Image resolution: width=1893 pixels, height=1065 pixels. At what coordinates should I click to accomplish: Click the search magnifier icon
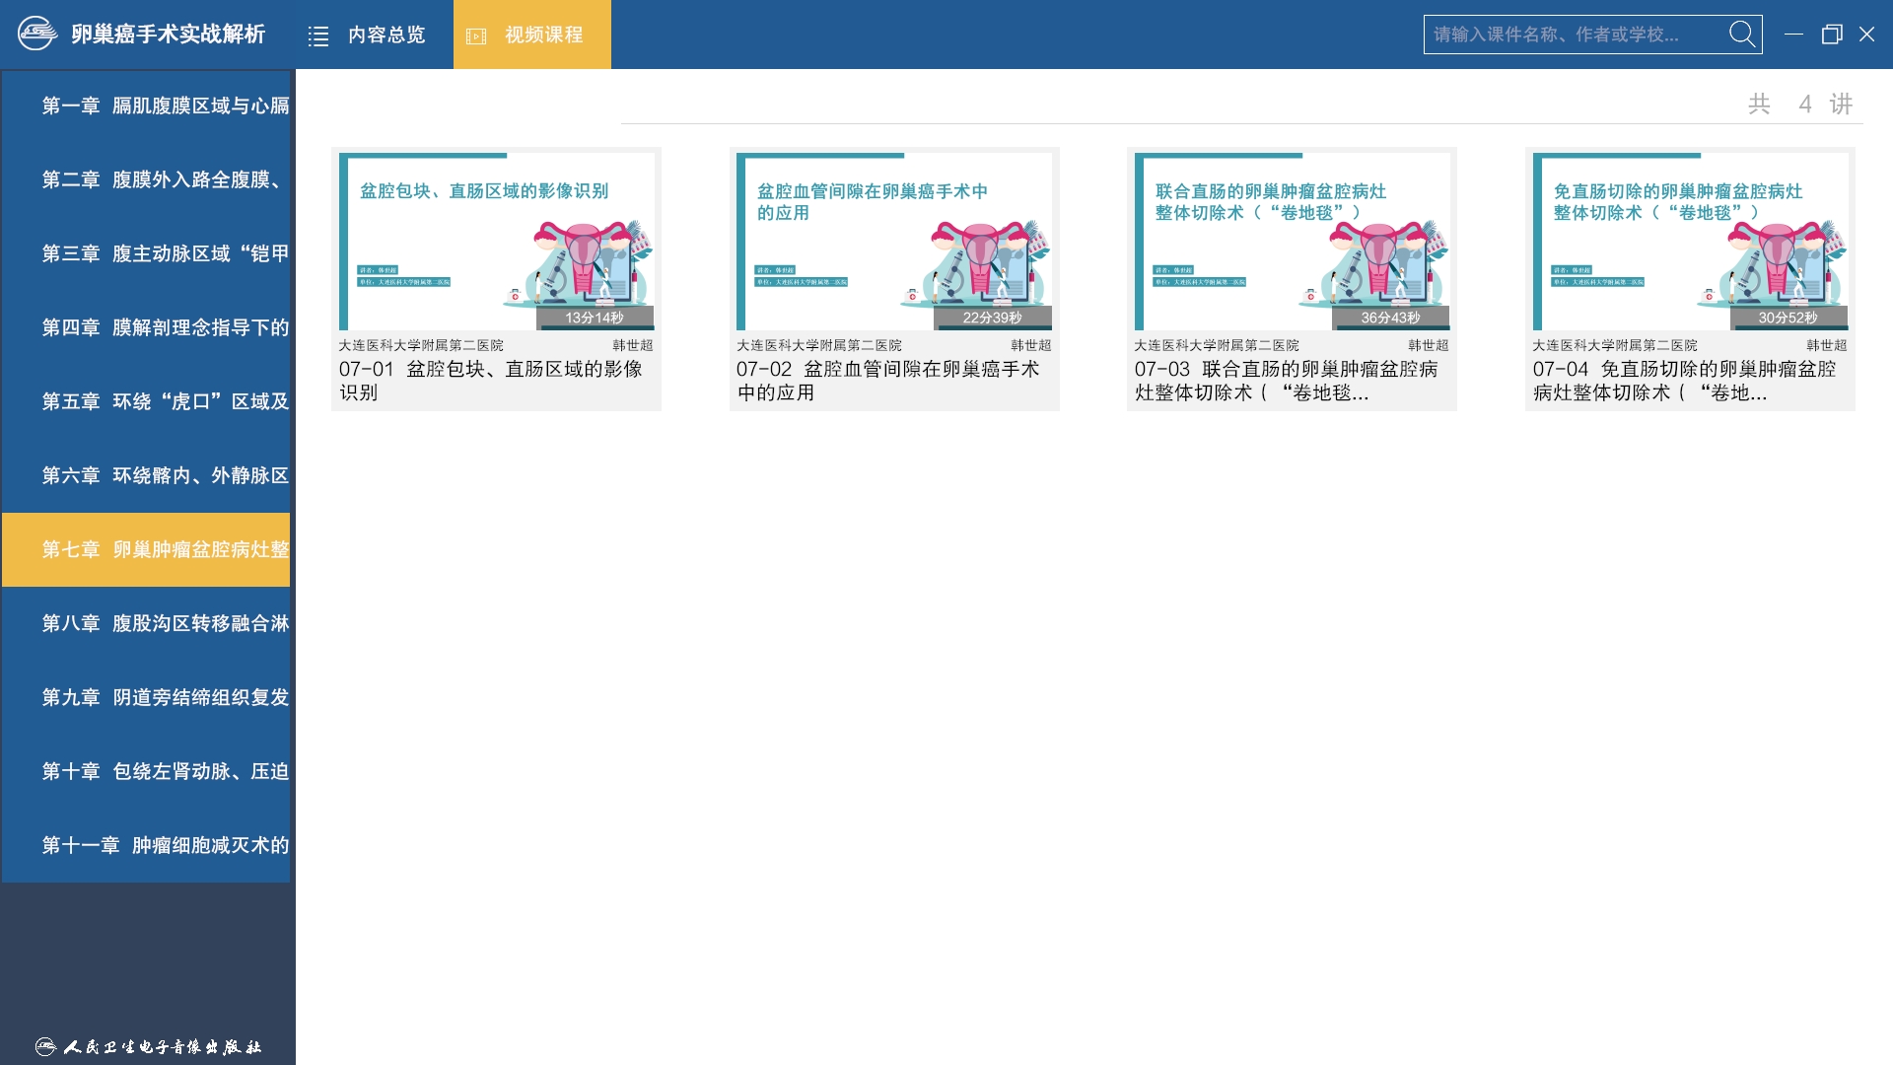pos(1742,35)
